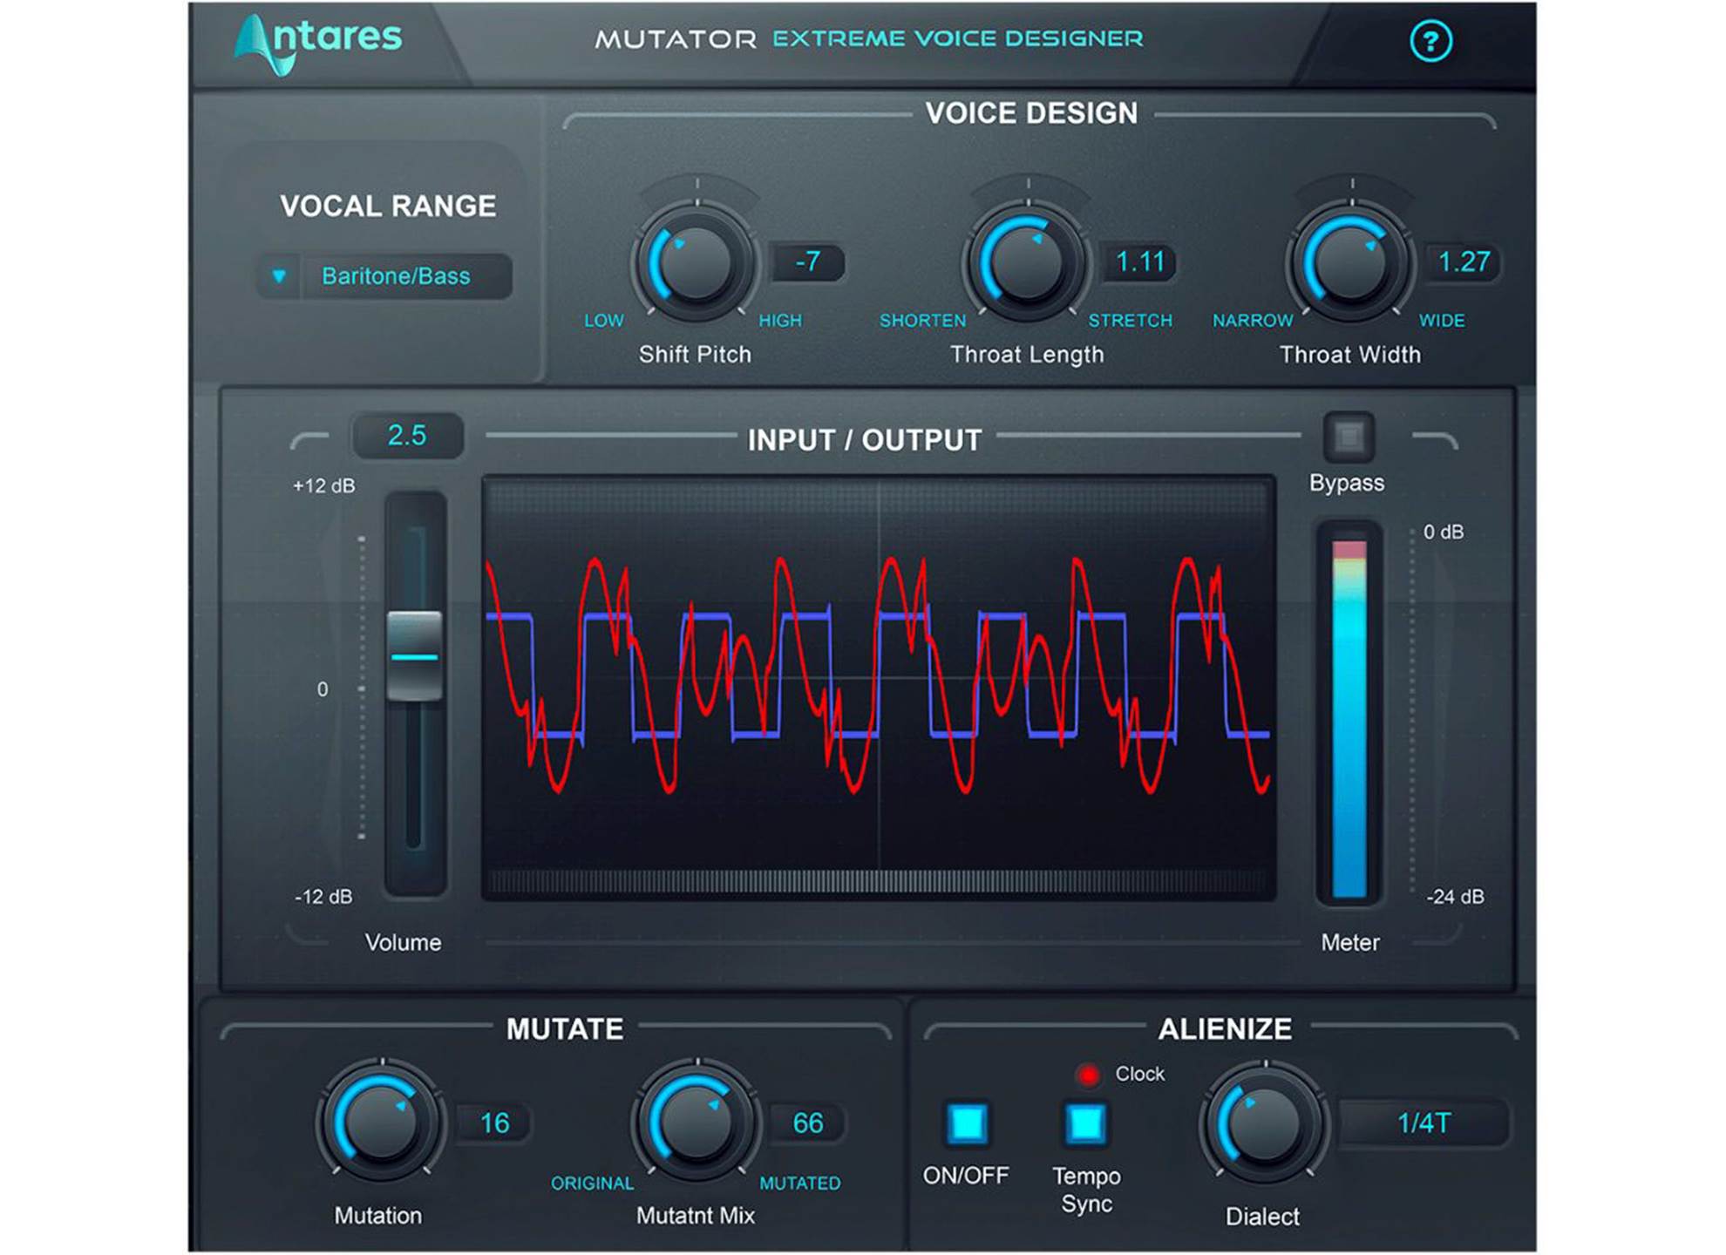Click the ALIENIZE section heading
Image resolution: width=1726 pixels, height=1255 pixels.
click(1225, 1029)
